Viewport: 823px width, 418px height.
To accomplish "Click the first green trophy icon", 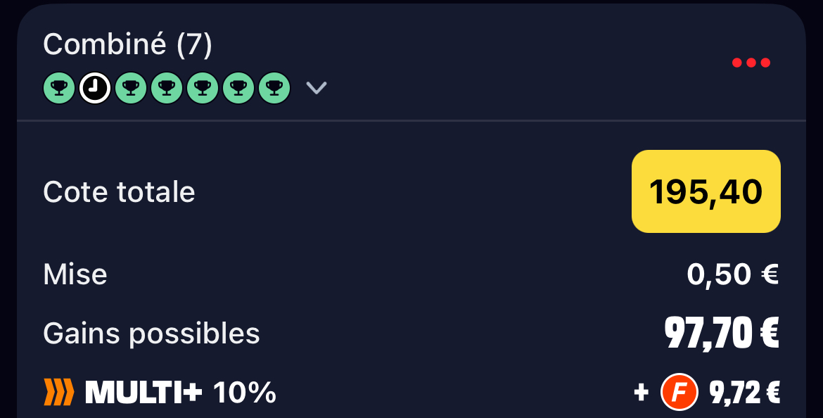I will click(x=59, y=88).
